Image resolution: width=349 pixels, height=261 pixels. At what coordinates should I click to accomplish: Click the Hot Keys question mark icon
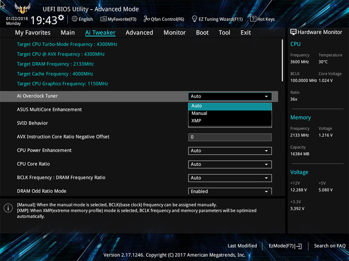pyautogui.click(x=253, y=19)
